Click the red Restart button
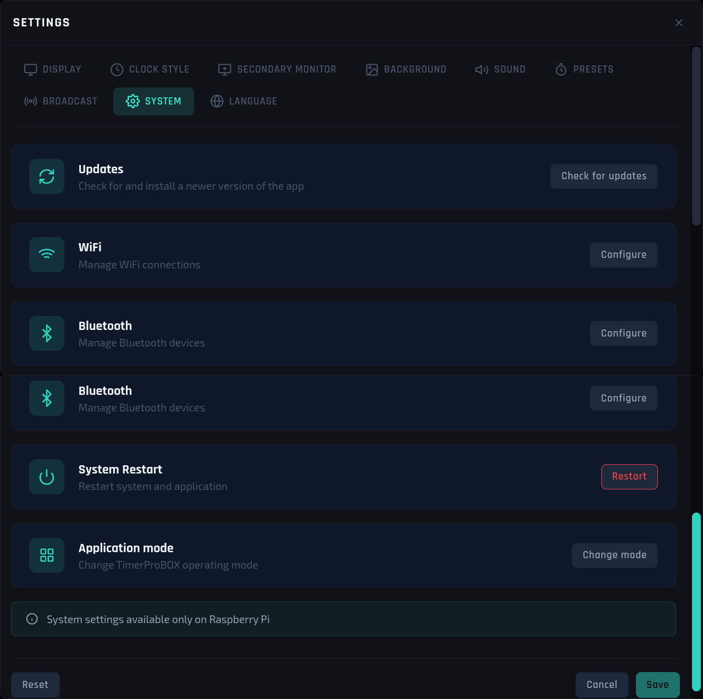Viewport: 703px width, 699px height. [x=629, y=477]
